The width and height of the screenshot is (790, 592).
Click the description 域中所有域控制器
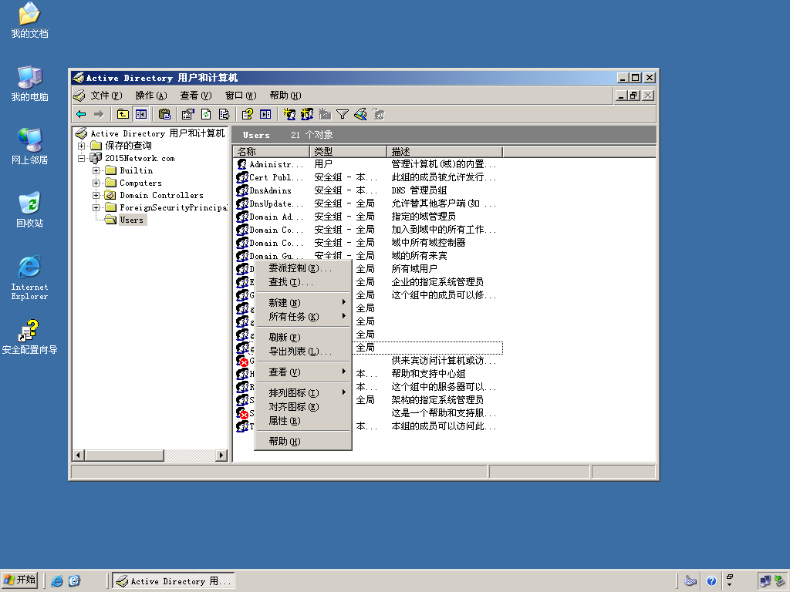point(428,243)
